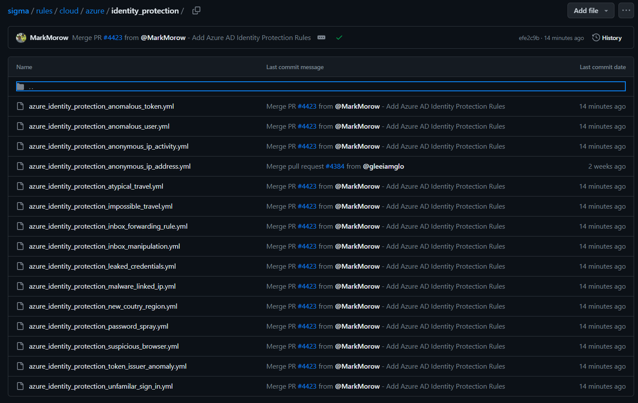
Task: Open @MarkMorow mention in latest commit bar
Action: pos(163,38)
